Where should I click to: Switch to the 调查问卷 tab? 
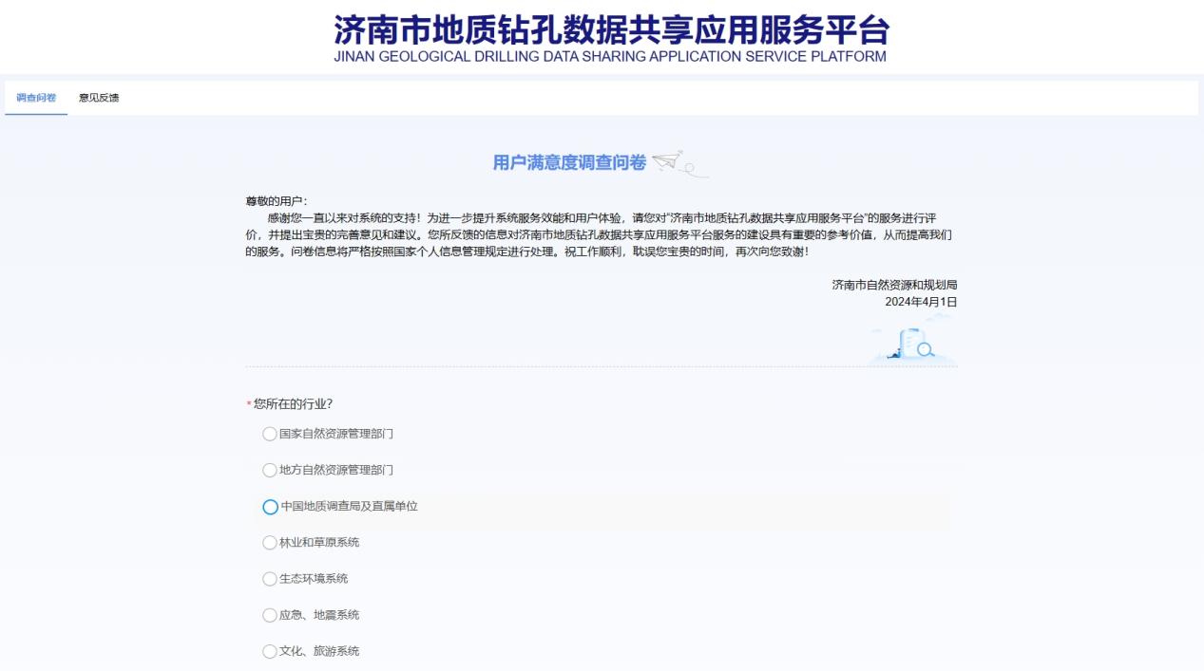(36, 98)
